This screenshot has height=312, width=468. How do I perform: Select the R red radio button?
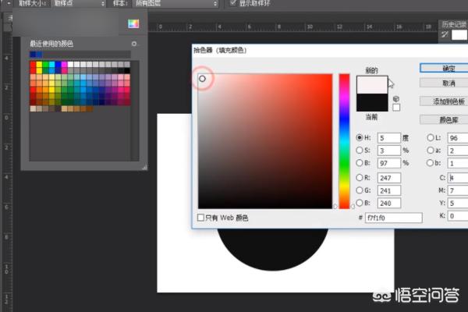[360, 178]
